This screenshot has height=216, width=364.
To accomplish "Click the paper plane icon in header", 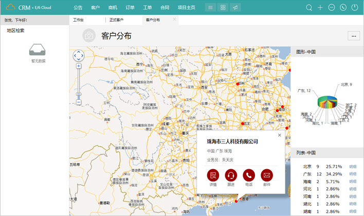I will coord(235,8).
